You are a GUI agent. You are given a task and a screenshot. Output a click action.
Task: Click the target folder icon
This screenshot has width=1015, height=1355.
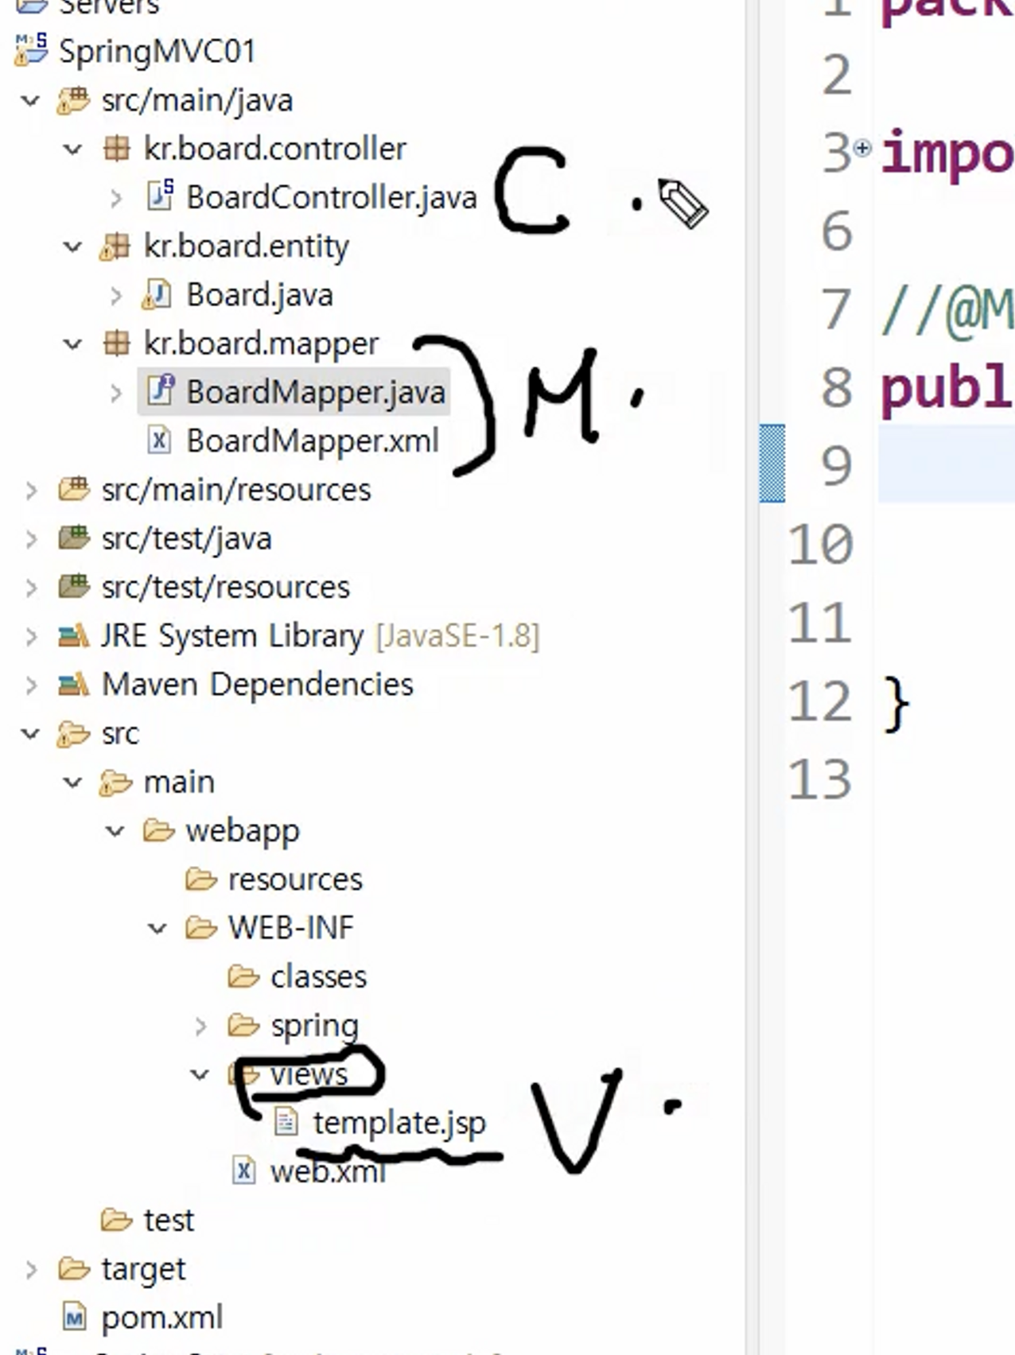[x=73, y=1269]
